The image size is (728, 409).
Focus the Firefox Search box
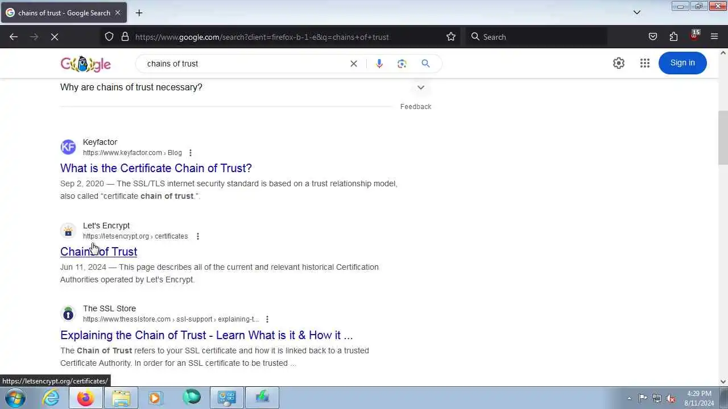coord(536,37)
